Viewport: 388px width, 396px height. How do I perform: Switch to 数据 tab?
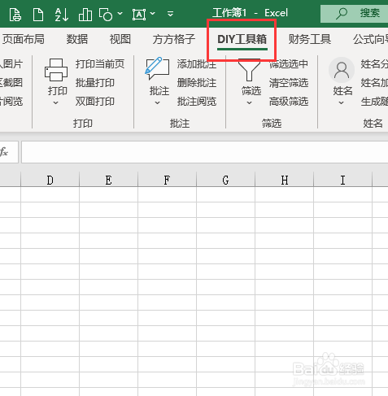tap(77, 39)
